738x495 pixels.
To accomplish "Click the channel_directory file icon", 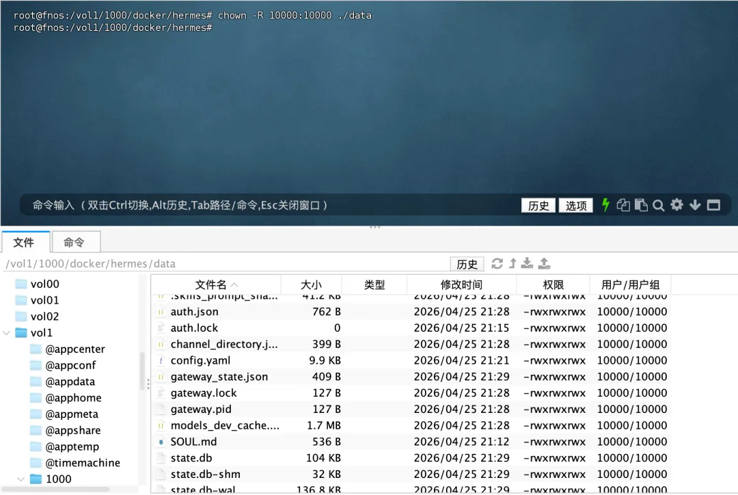I will [x=161, y=345].
